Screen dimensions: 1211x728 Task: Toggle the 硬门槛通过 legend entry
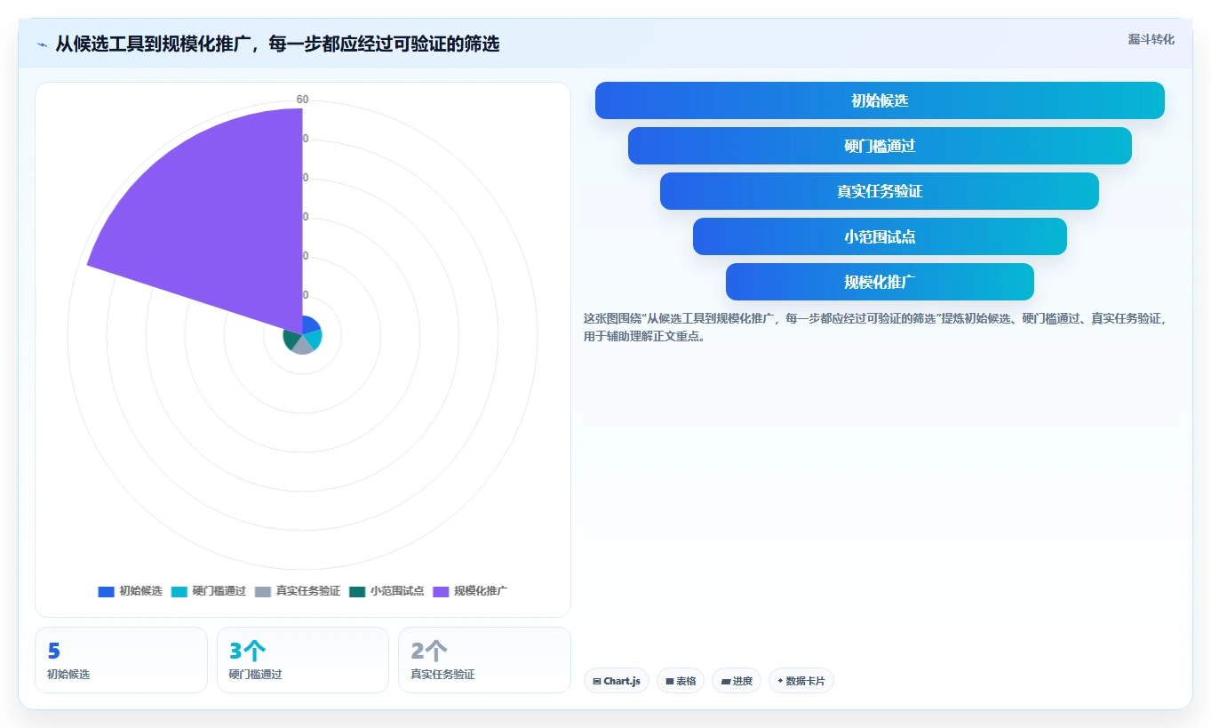tap(208, 591)
